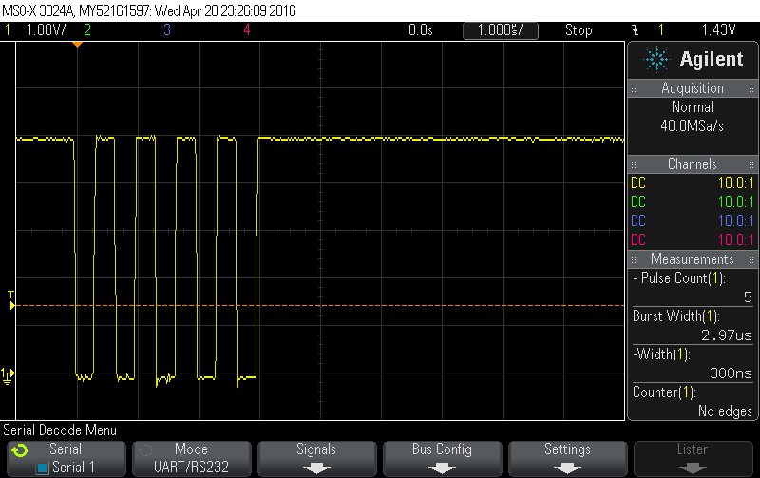760x478 pixels.
Task: Toggle channel 2 in the top bar
Action: [87, 30]
